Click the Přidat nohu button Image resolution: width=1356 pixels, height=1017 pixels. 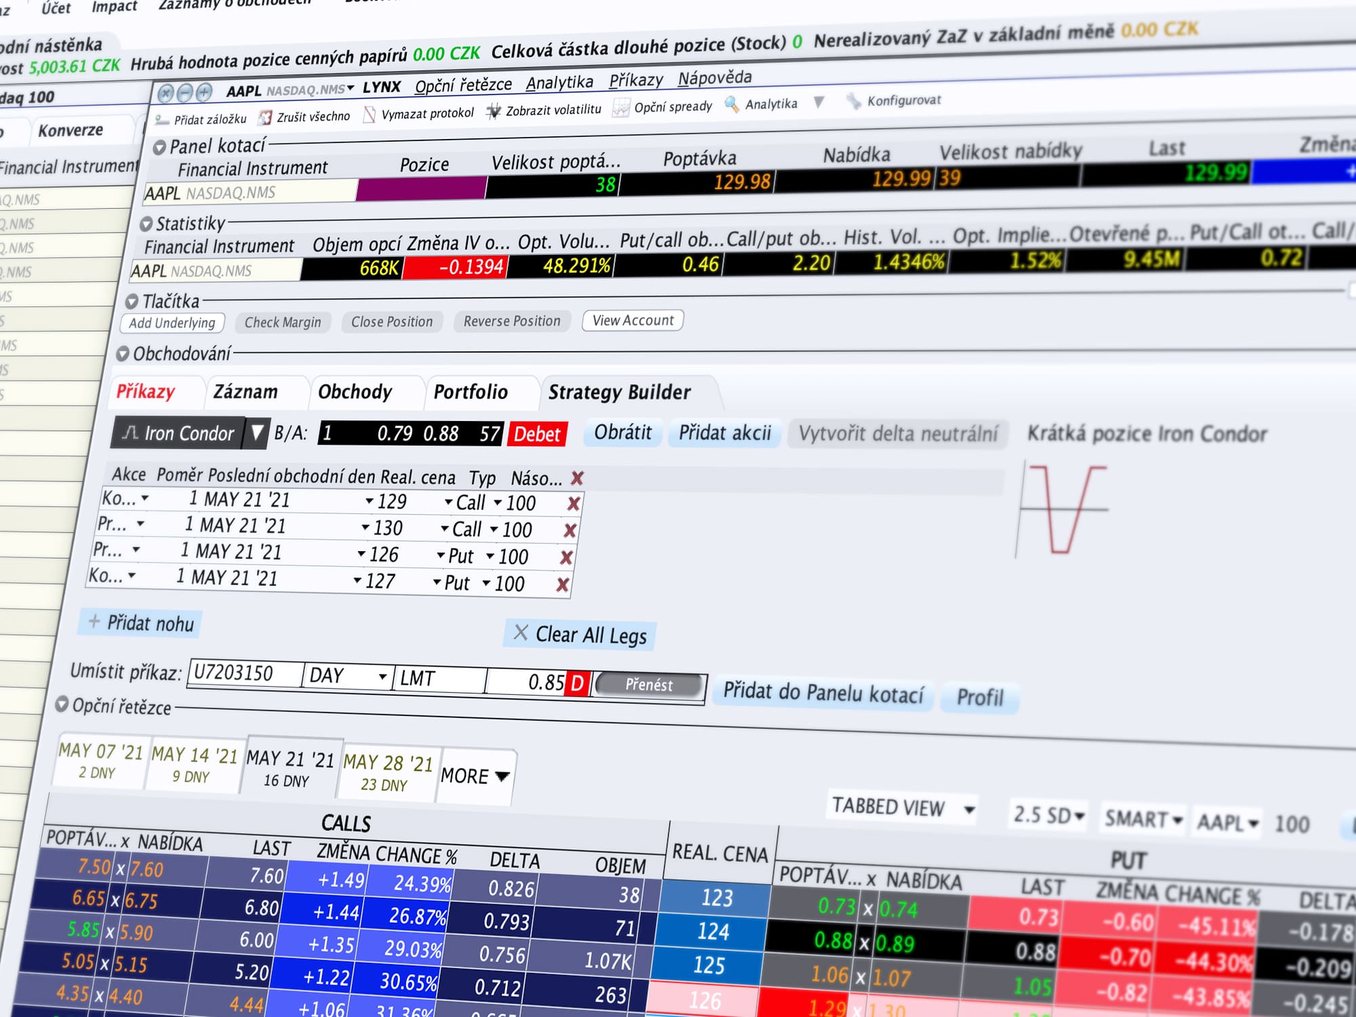141,622
